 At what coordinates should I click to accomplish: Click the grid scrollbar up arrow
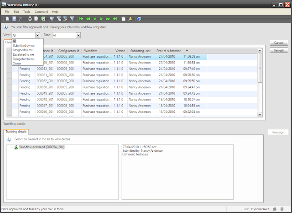260,51
